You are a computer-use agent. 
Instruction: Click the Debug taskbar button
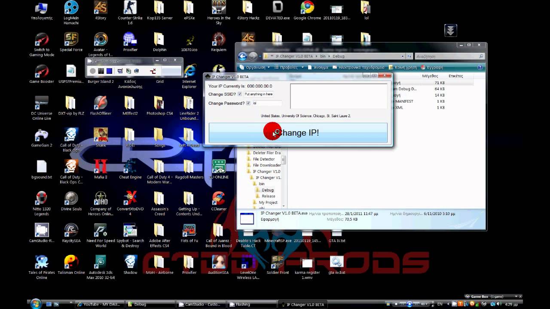(x=150, y=304)
